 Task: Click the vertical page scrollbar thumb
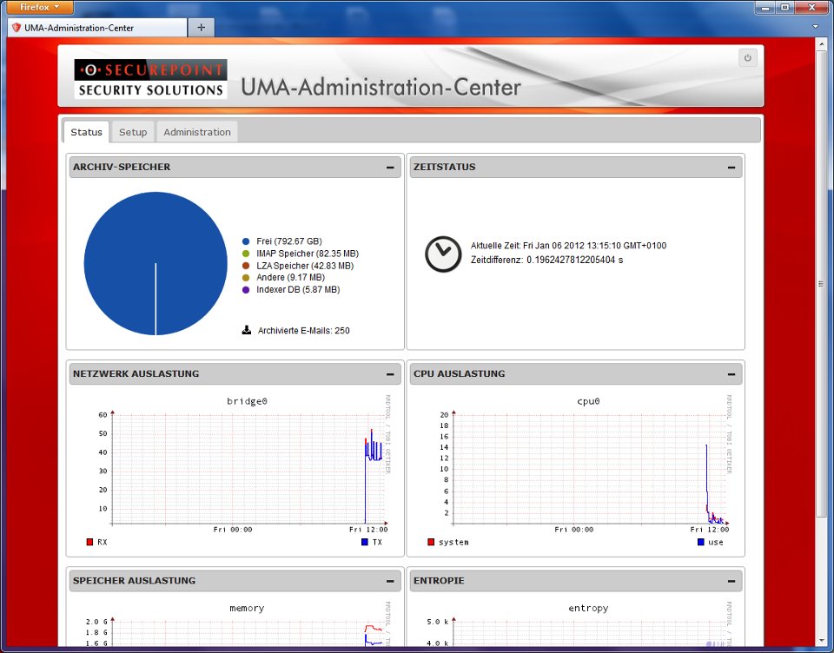coord(821,284)
